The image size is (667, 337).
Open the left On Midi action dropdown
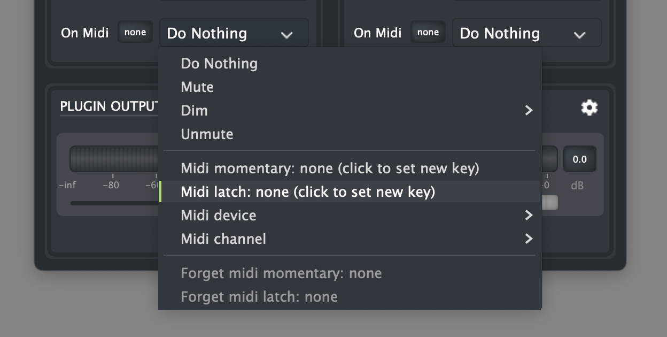tap(234, 33)
